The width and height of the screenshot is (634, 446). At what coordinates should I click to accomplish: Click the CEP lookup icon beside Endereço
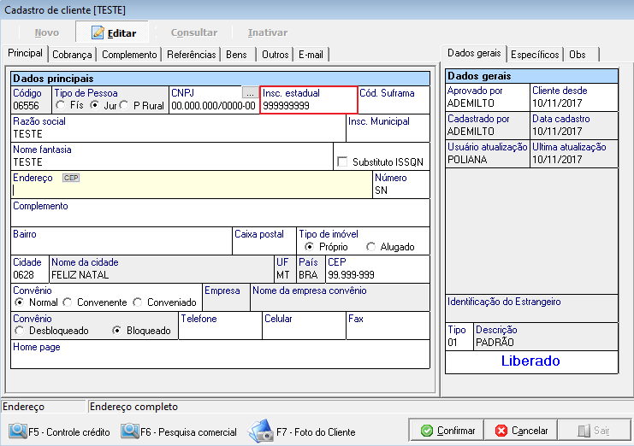(71, 178)
